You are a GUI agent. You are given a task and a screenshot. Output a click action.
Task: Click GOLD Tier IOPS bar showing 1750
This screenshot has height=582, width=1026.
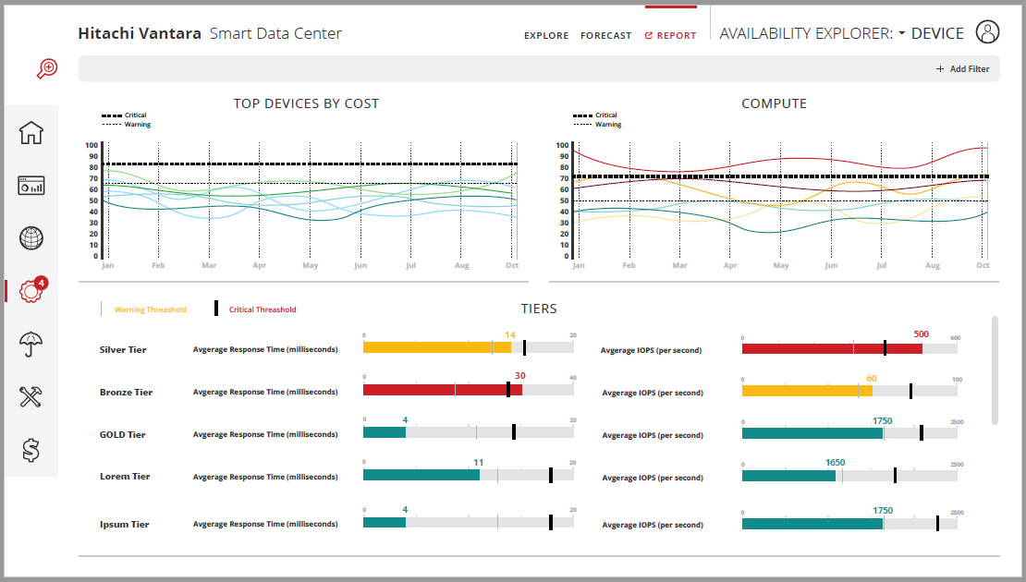click(x=812, y=433)
